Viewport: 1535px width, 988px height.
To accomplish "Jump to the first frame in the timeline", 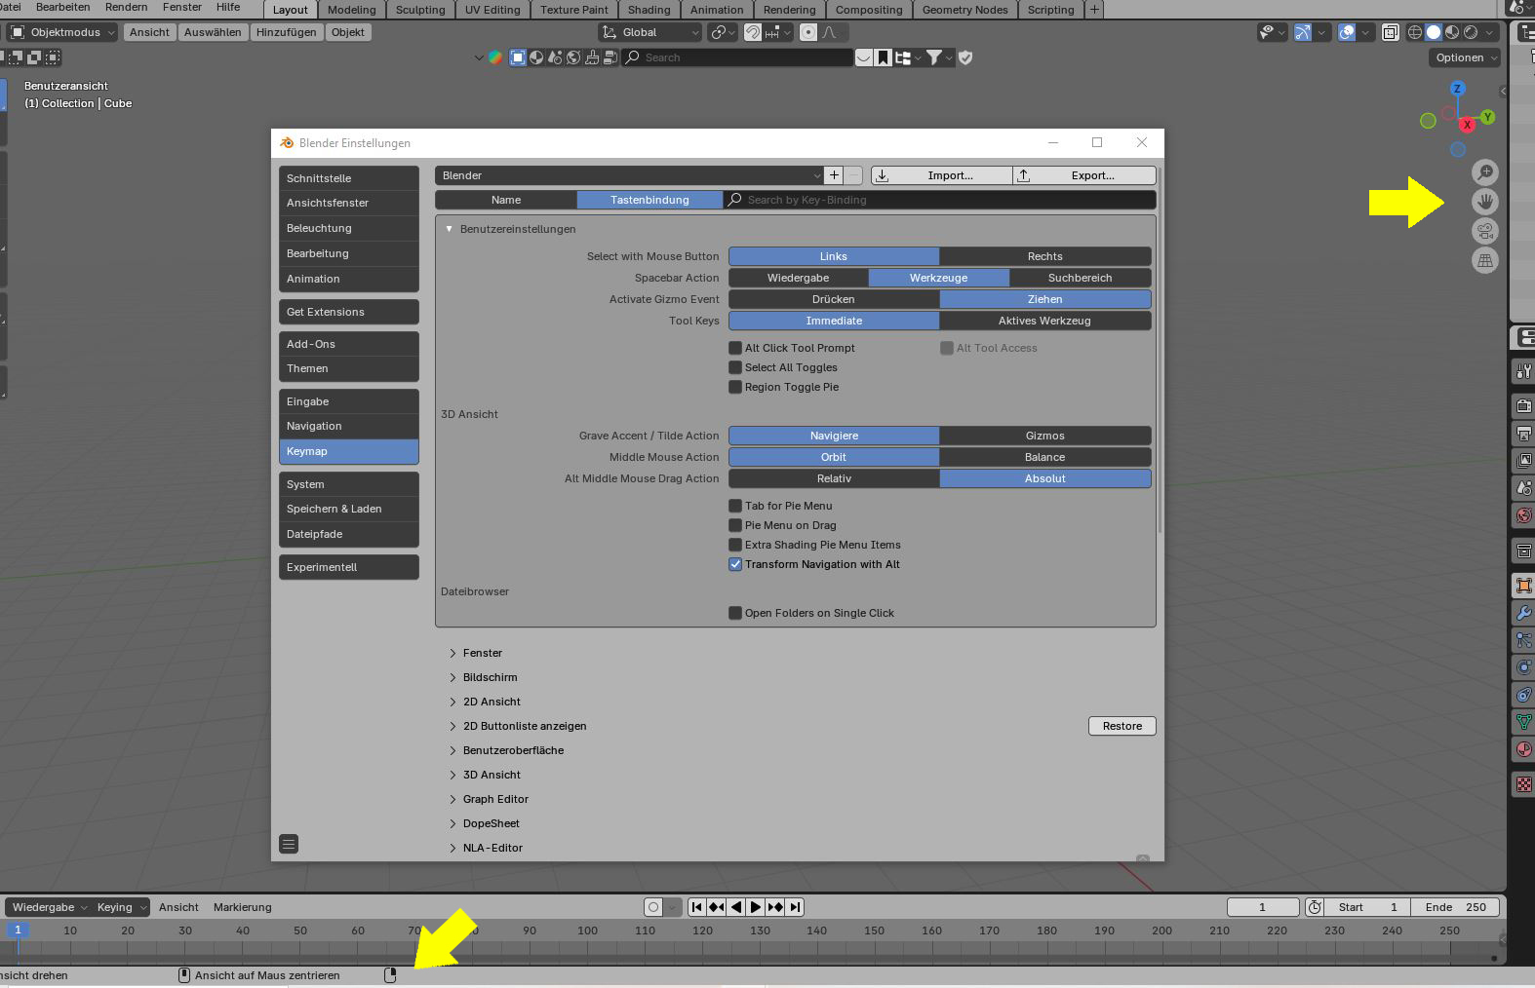I will point(697,907).
